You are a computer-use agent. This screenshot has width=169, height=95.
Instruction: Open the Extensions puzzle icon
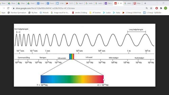(161, 8)
